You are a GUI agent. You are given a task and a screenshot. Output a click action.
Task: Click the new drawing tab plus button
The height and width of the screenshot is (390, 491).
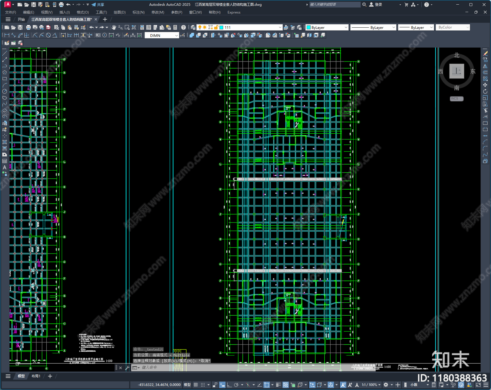[105, 19]
